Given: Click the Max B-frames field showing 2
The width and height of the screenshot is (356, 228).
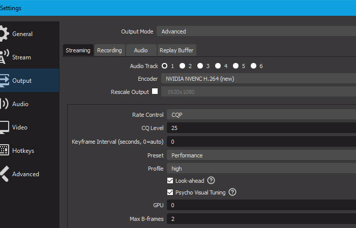Looking at the screenshot, I should coord(261,219).
